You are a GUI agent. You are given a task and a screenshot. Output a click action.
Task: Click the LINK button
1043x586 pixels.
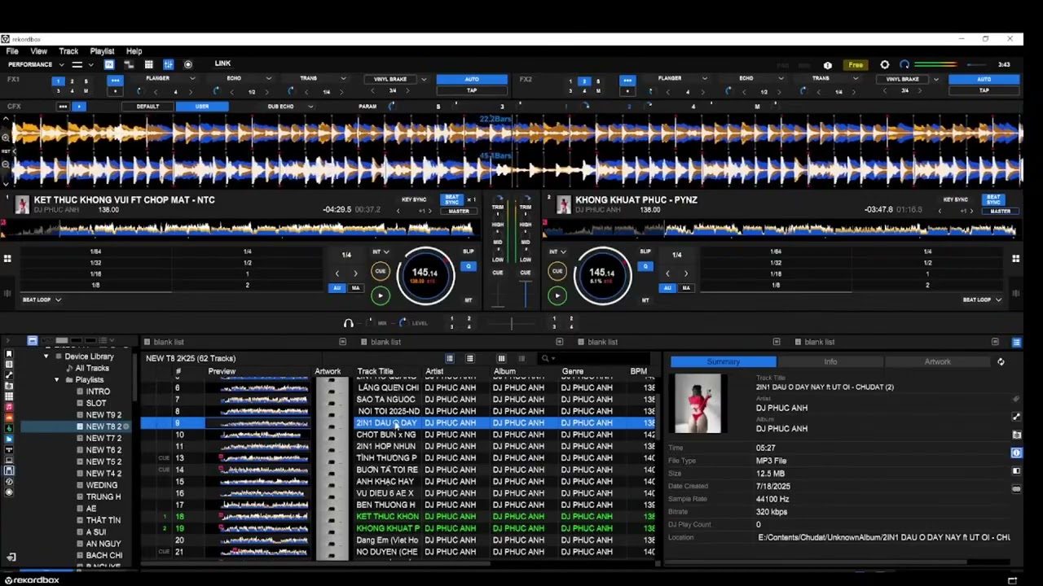coord(222,63)
